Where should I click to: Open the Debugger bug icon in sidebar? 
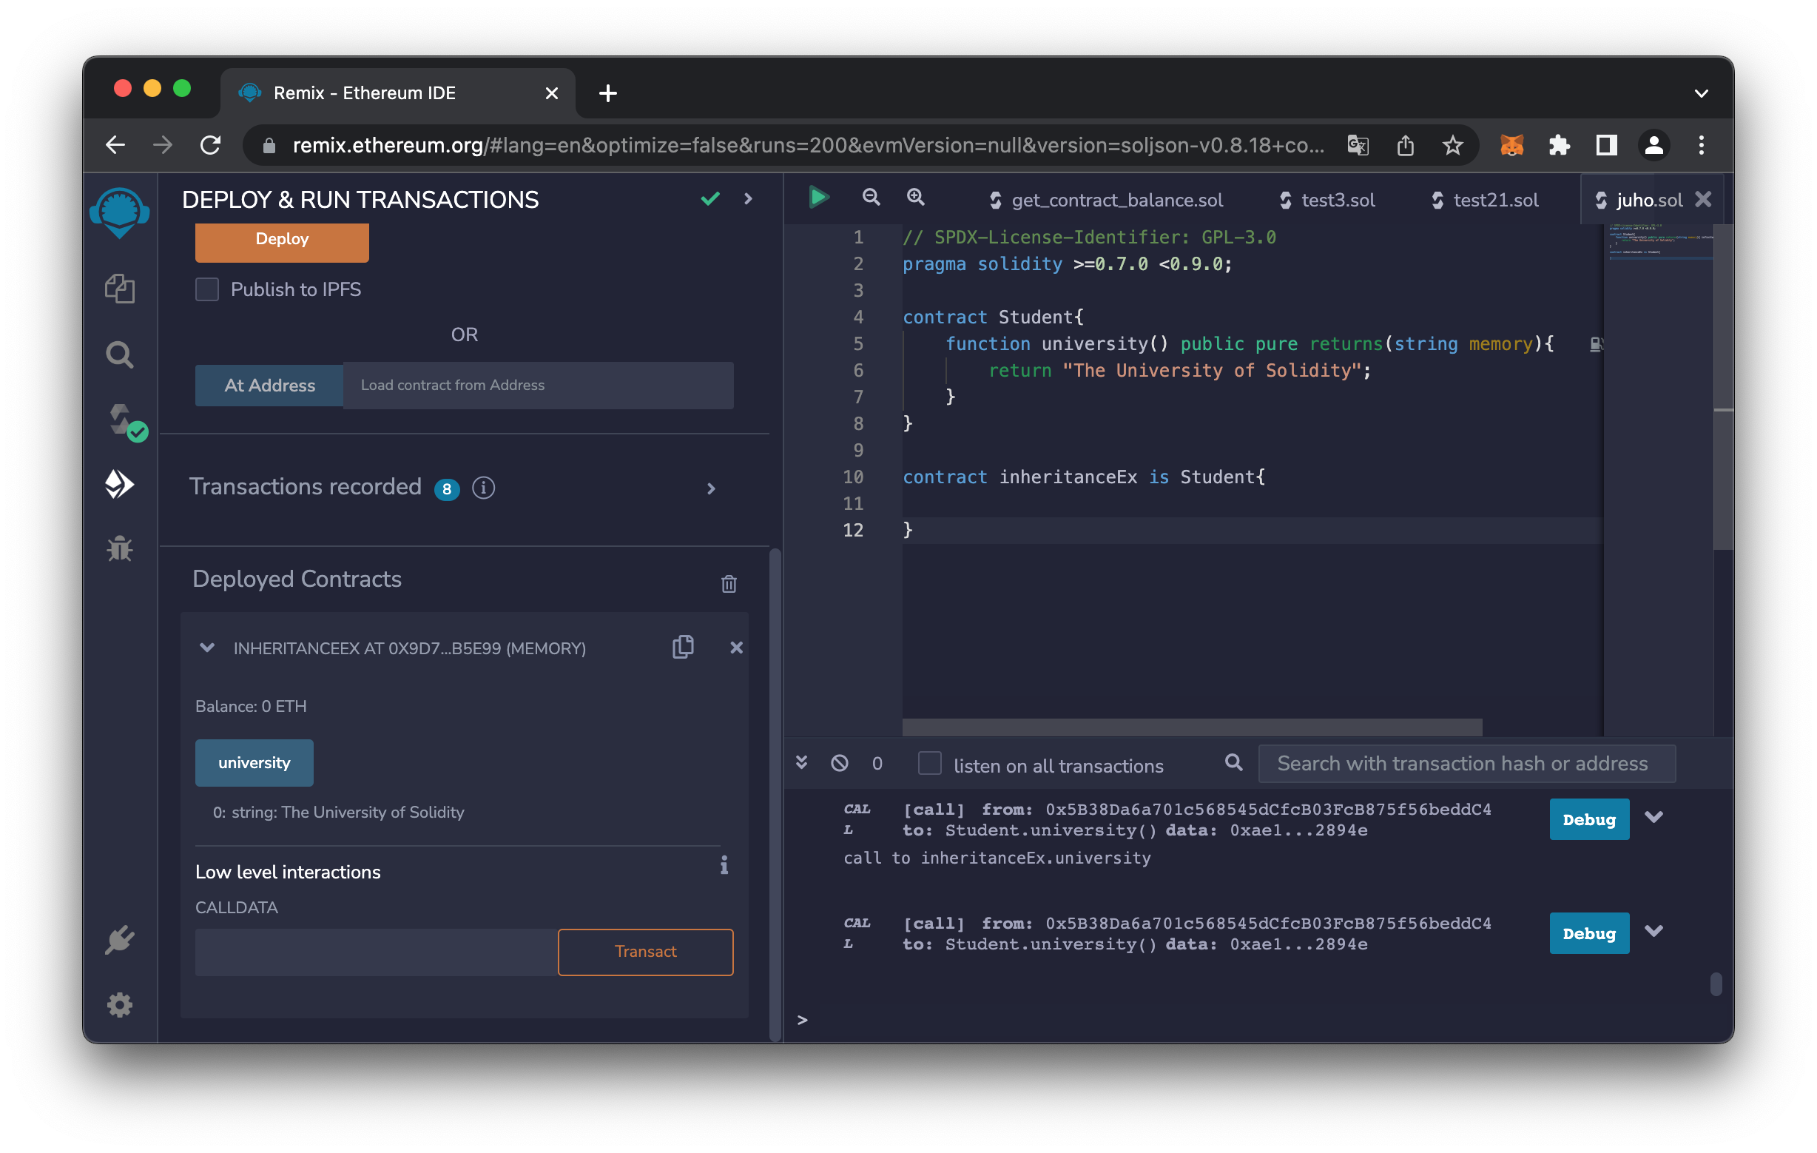tap(119, 548)
